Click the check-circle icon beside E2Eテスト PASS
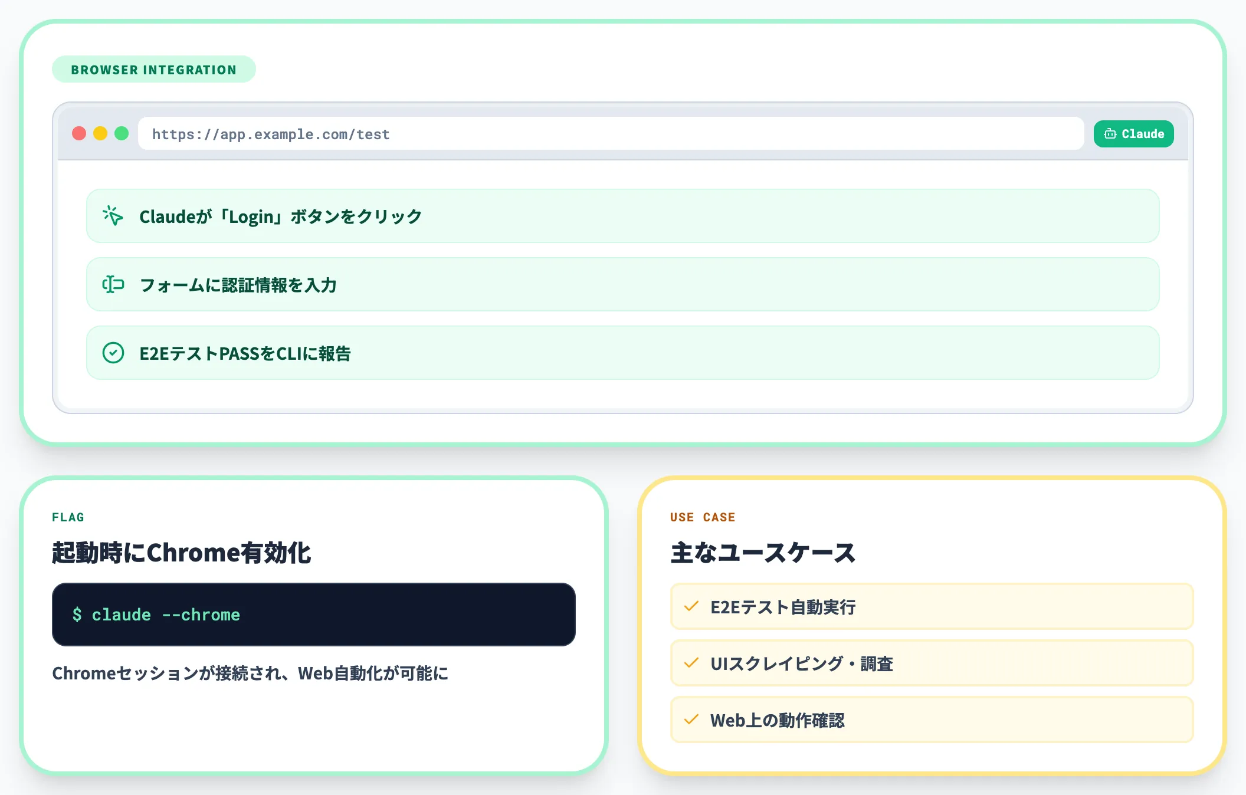This screenshot has height=795, width=1246. point(113,353)
